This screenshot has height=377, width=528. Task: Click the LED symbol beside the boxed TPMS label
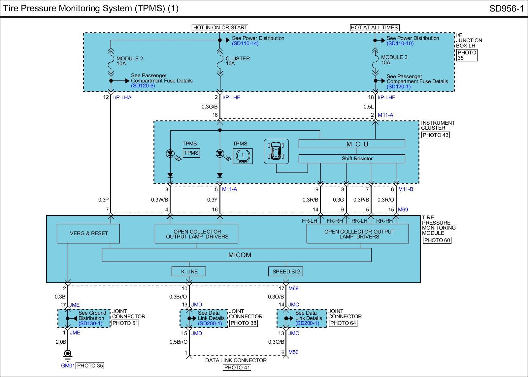[x=170, y=153]
